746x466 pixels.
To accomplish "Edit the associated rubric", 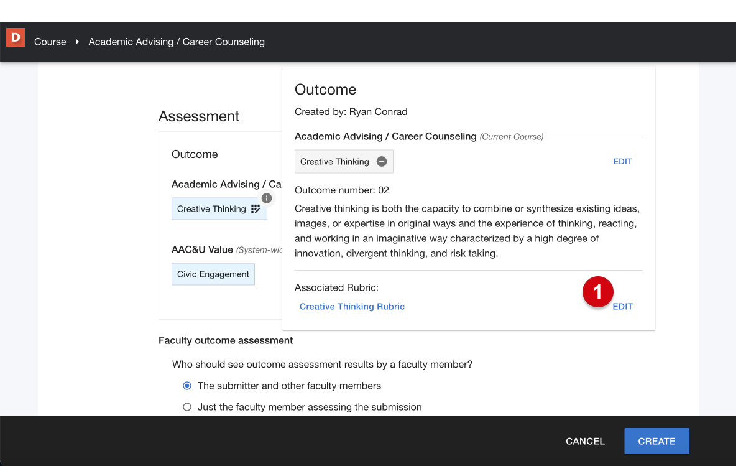I will pos(622,307).
